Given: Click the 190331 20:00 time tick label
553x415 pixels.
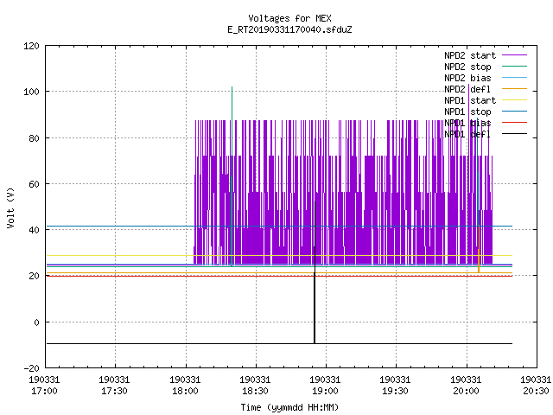Looking at the screenshot, I should click(466, 386).
